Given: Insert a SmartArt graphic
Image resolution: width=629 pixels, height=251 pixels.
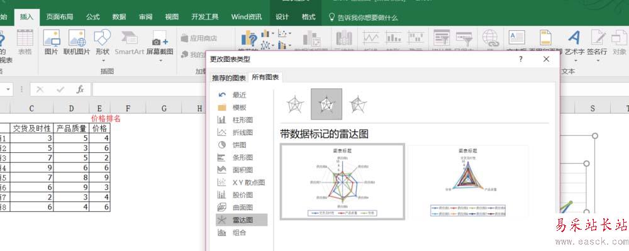Looking at the screenshot, I should 129,42.
